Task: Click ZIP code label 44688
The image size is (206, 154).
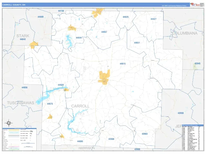Action: [41, 17]
